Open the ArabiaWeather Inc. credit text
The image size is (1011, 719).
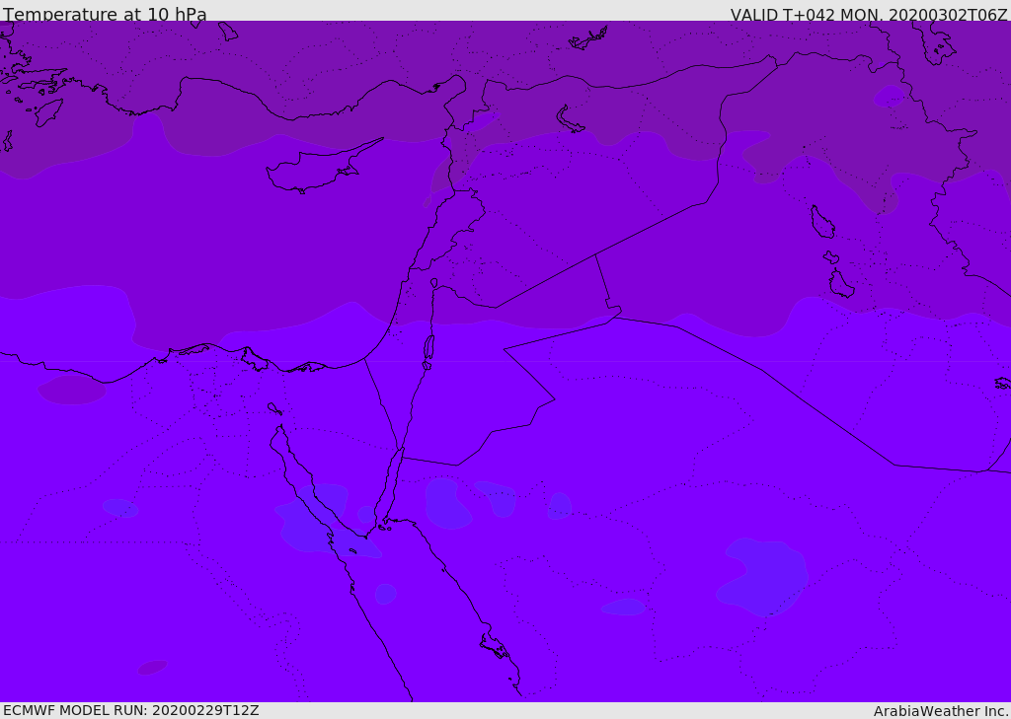pyautogui.click(x=941, y=711)
